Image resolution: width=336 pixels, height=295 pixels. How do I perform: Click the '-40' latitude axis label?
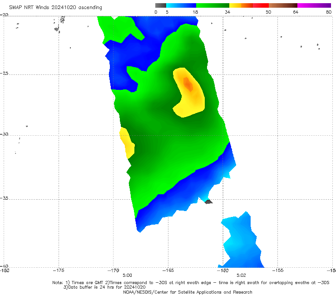(x=4, y=266)
